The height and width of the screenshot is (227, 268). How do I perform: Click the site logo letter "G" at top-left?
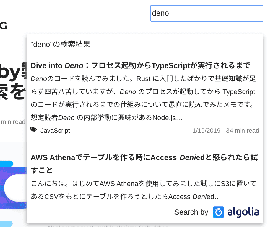(3, 26)
